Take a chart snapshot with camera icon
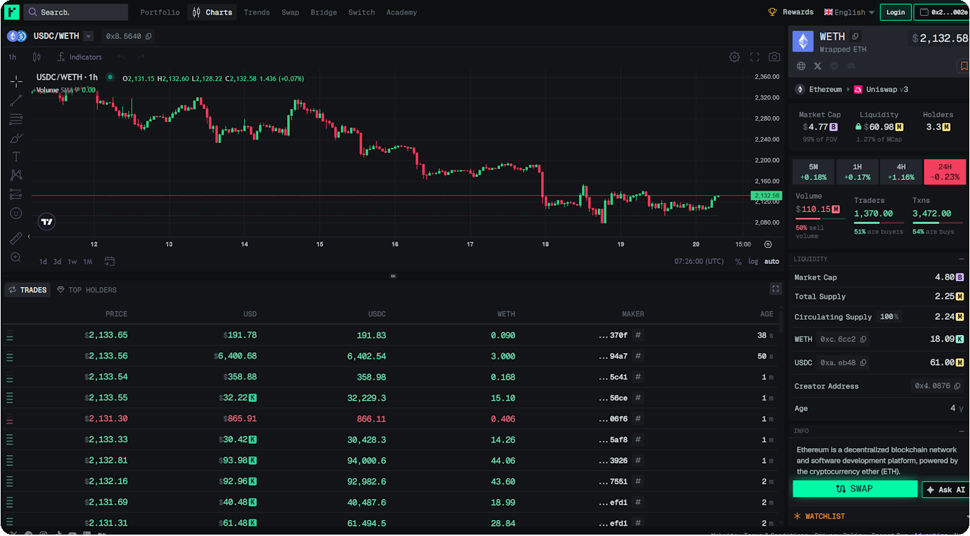970x536 pixels. (774, 57)
